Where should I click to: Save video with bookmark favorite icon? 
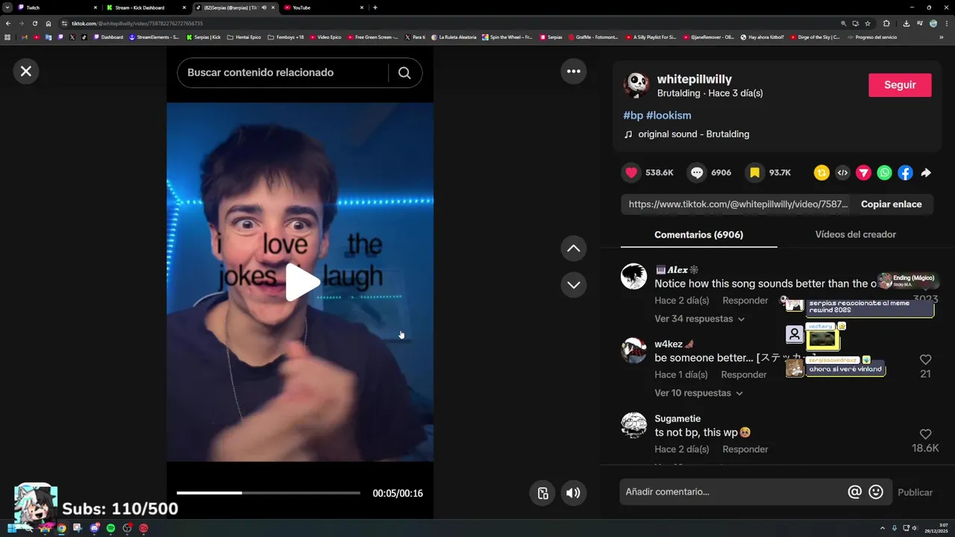pyautogui.click(x=754, y=172)
